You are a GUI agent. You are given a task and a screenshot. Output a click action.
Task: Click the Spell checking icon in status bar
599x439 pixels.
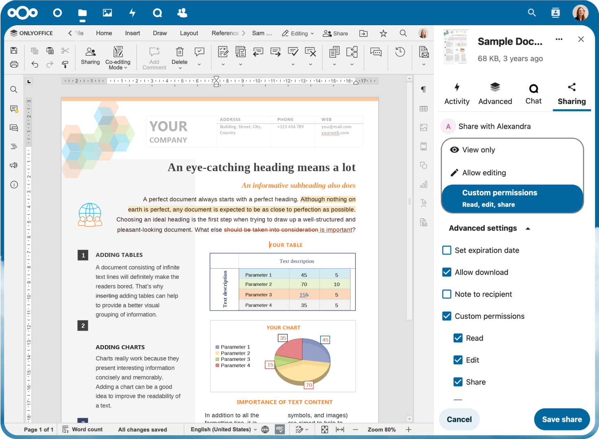280,429
